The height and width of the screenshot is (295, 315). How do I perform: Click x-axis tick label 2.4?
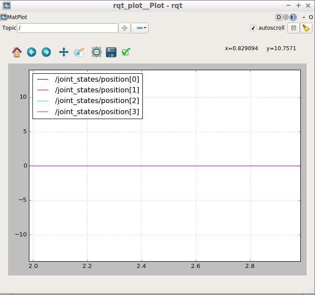coord(141,266)
